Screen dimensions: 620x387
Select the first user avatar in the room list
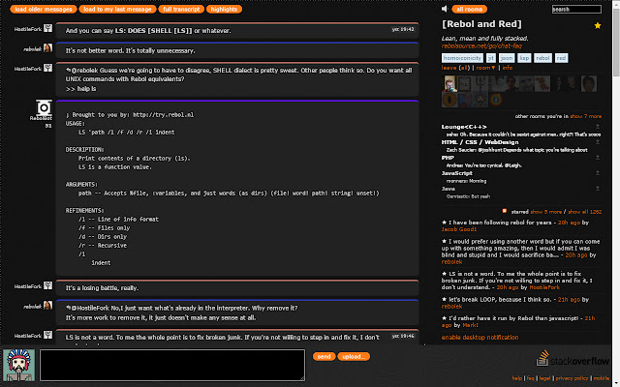pyautogui.click(x=449, y=84)
